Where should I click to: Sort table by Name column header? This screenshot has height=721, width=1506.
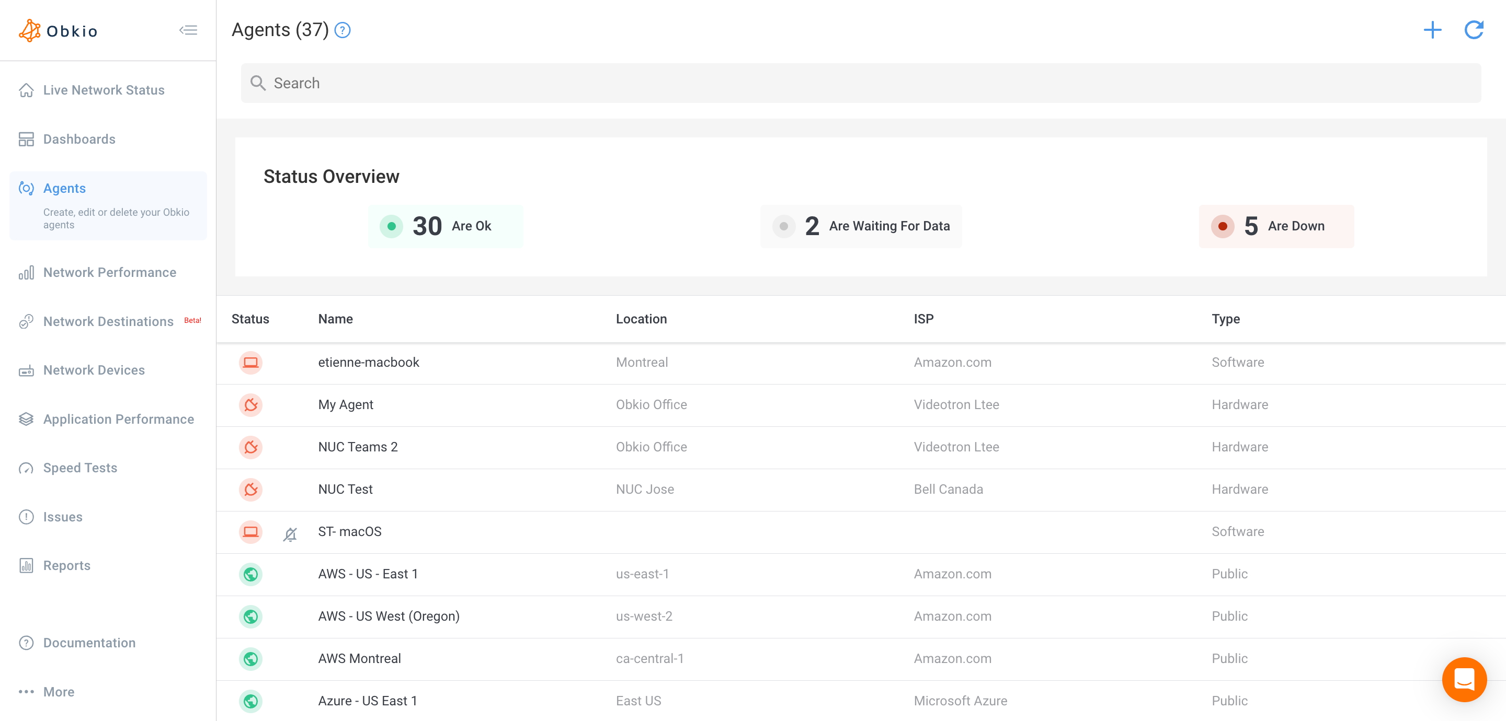(x=336, y=319)
